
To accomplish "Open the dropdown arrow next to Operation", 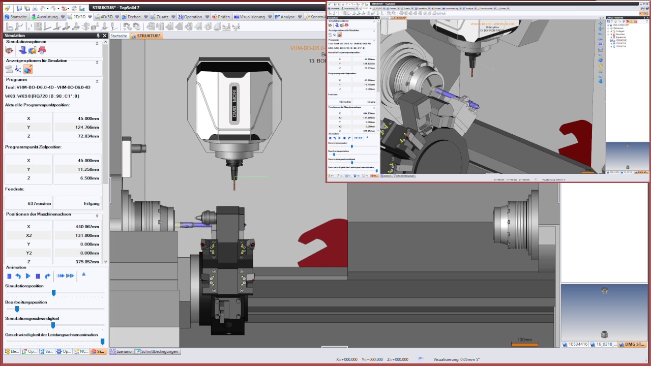I will [x=206, y=17].
